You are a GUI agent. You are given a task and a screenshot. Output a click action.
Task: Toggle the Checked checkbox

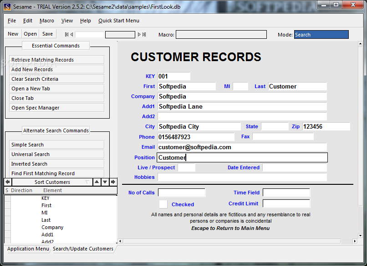163,204
